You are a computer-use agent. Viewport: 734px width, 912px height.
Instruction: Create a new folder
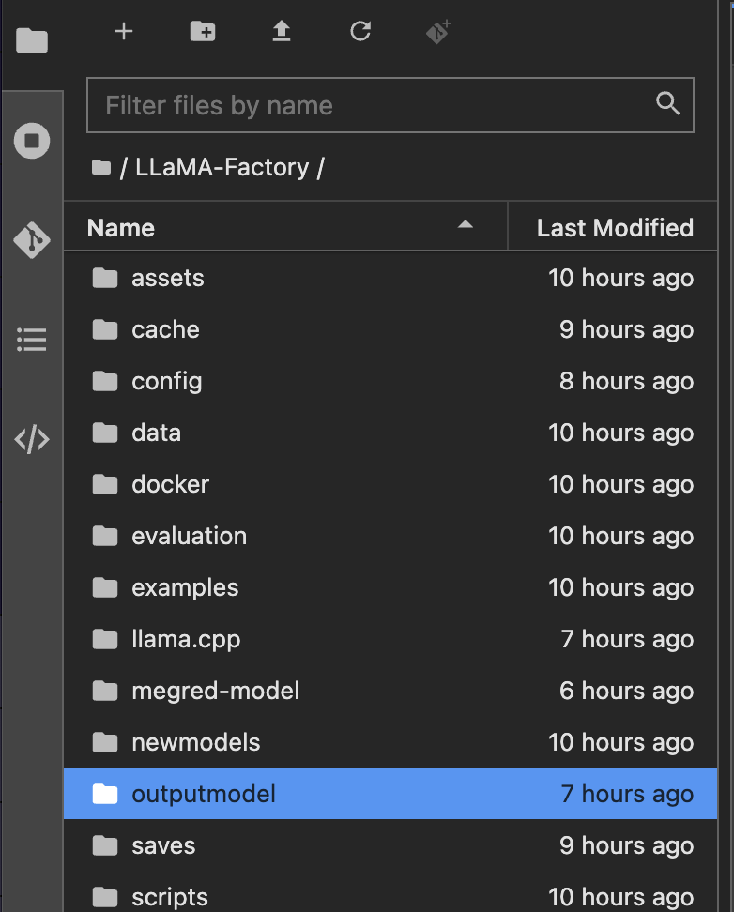tap(203, 31)
